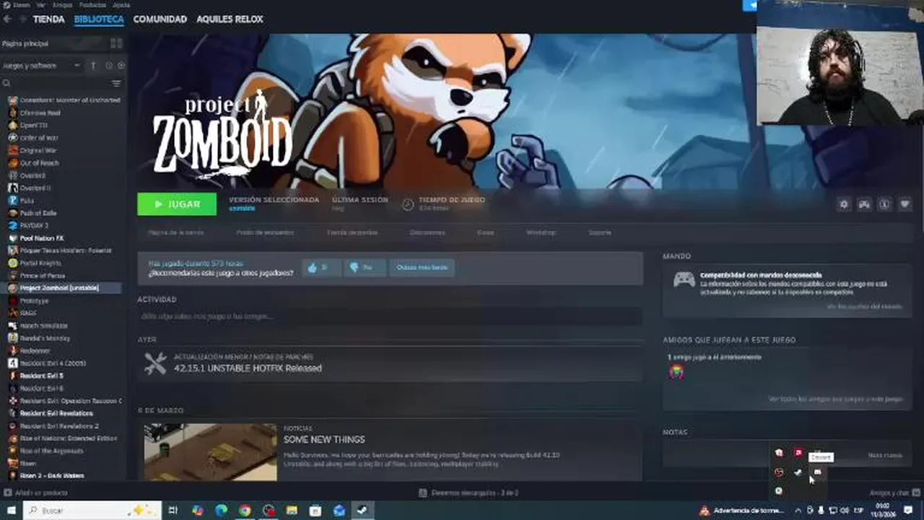
Task: Open the TIENDA tab
Action: pos(49,19)
